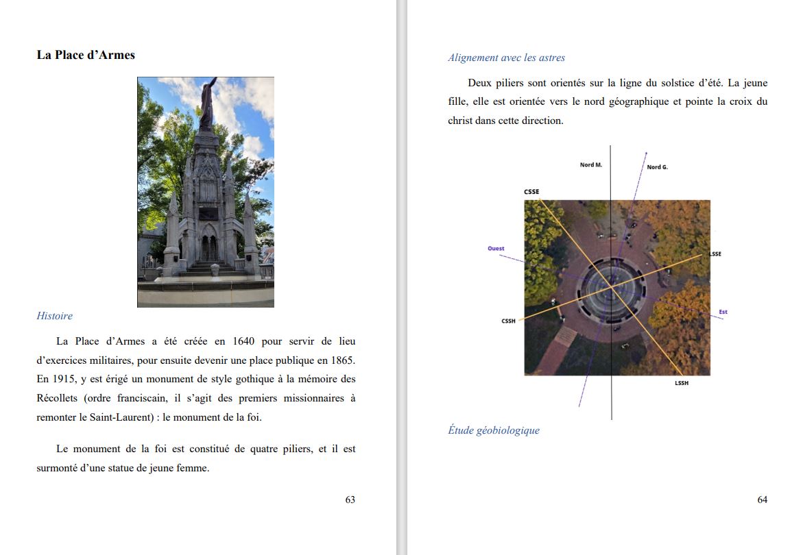Click the "LSSE" label at the right edge
This screenshot has height=555, width=803.
(715, 254)
